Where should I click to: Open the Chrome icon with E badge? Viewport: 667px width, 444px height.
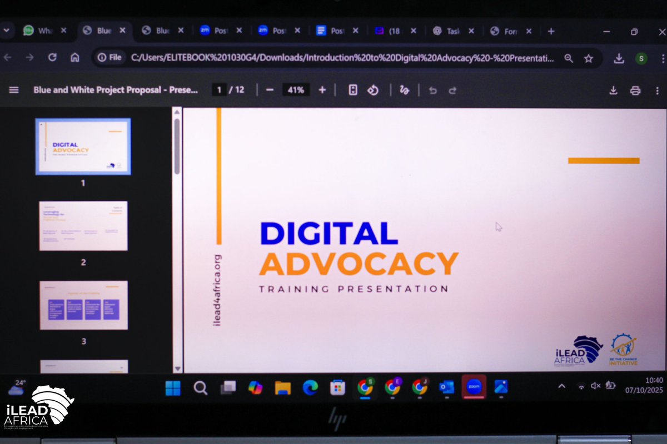coord(393,386)
